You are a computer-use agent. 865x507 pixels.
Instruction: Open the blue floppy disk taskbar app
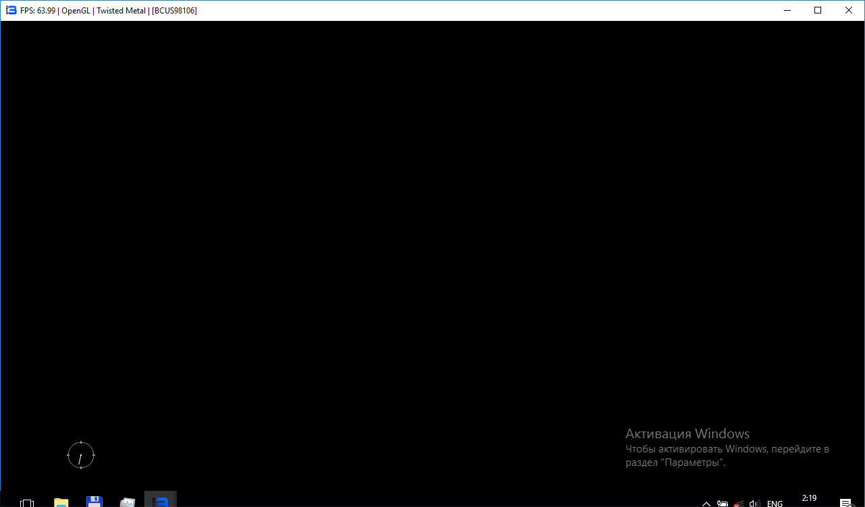94,502
